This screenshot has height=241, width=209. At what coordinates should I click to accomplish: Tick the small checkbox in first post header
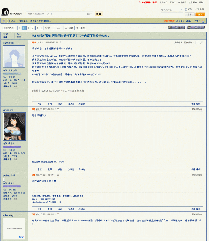[x=197, y=42]
